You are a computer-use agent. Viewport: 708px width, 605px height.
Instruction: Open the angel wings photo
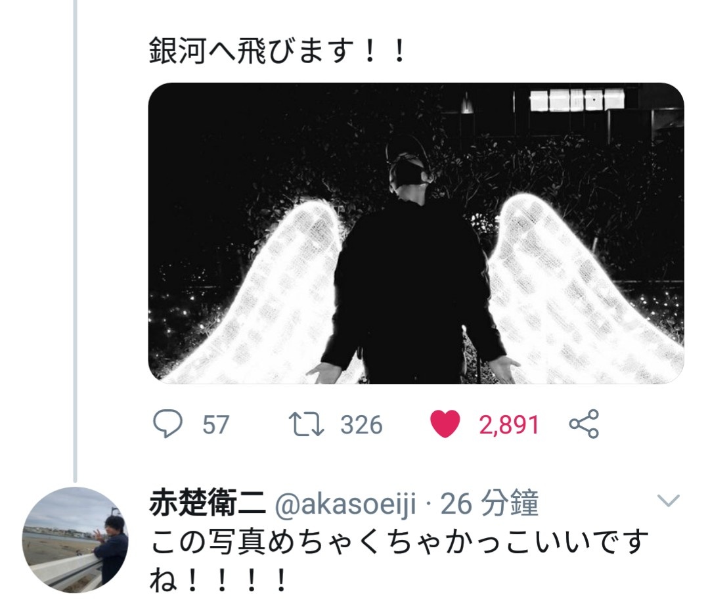pyautogui.click(x=416, y=233)
